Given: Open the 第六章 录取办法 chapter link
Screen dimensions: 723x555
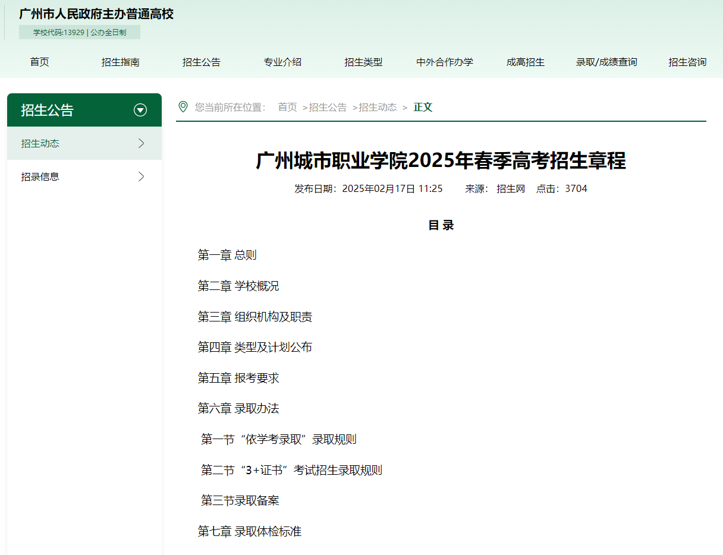Looking at the screenshot, I should coord(240,408).
